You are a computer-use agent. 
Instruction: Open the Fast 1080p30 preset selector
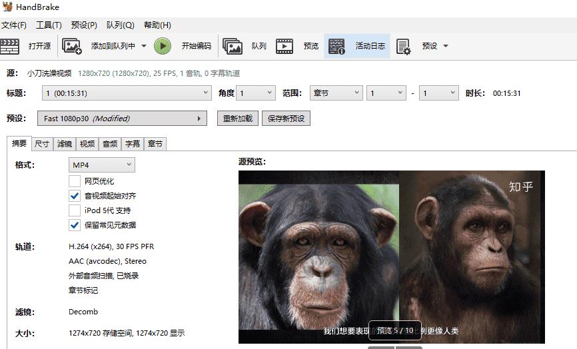point(122,119)
